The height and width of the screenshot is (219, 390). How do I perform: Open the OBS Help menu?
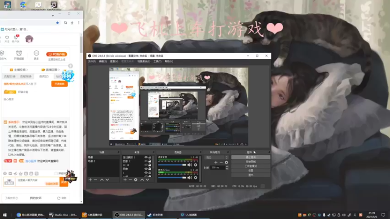(169, 61)
